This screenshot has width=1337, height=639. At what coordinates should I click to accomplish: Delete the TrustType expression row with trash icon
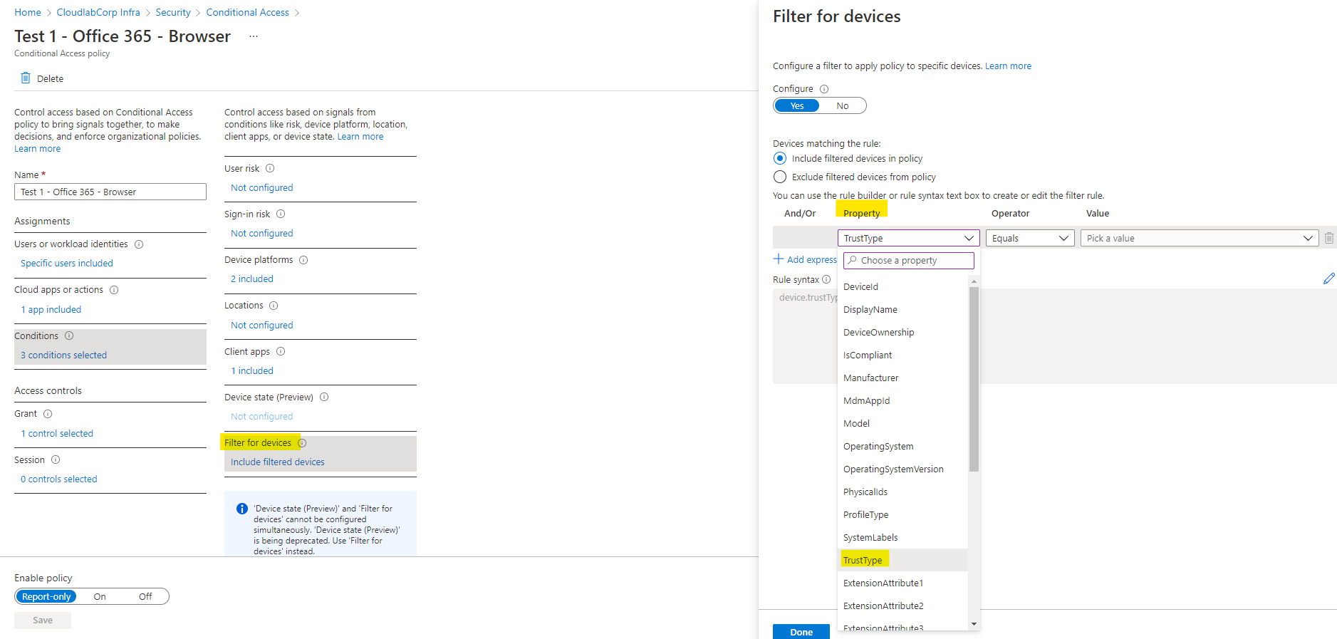(1329, 238)
